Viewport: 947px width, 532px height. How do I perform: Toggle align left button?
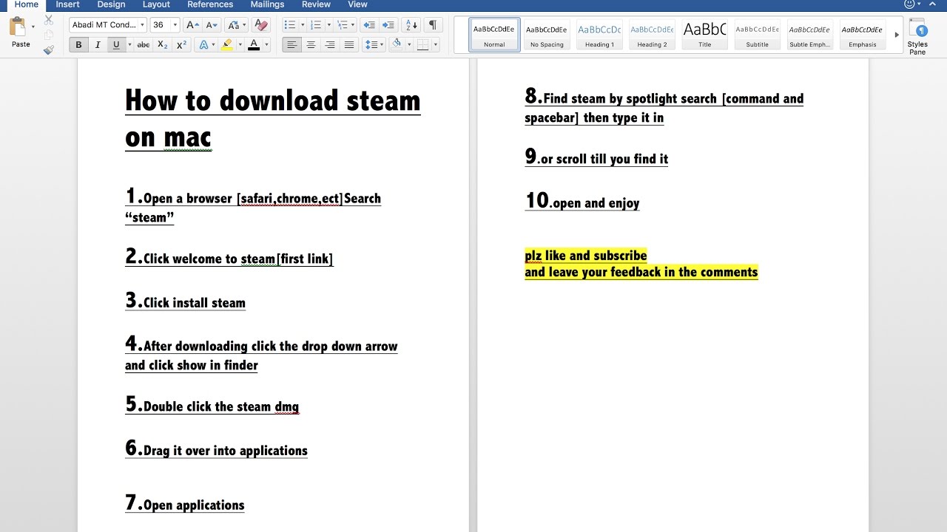pyautogui.click(x=292, y=45)
